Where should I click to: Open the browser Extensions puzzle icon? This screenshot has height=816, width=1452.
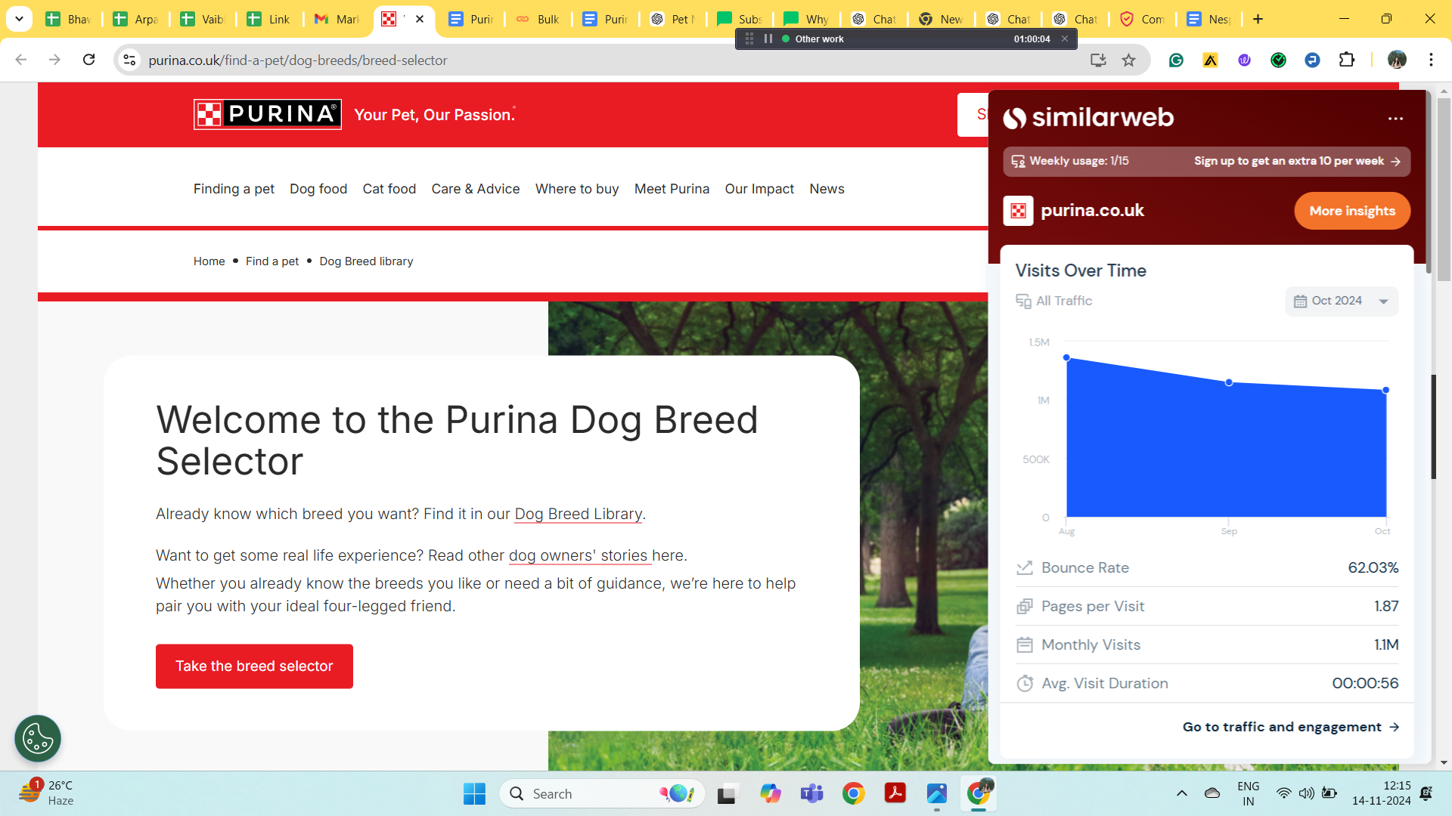click(x=1347, y=60)
